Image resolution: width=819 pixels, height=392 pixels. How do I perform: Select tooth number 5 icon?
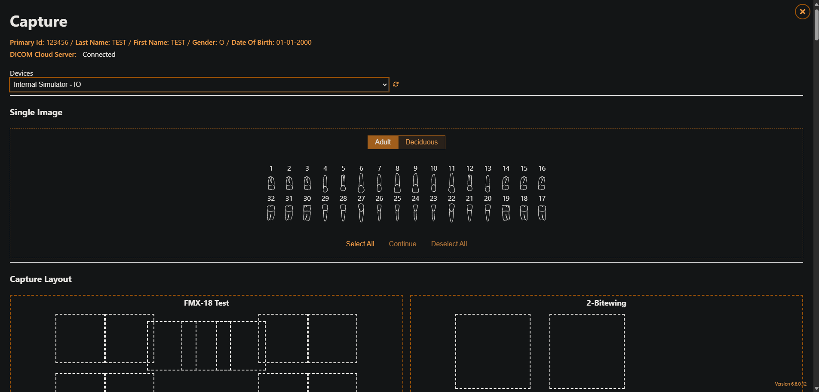[343, 183]
